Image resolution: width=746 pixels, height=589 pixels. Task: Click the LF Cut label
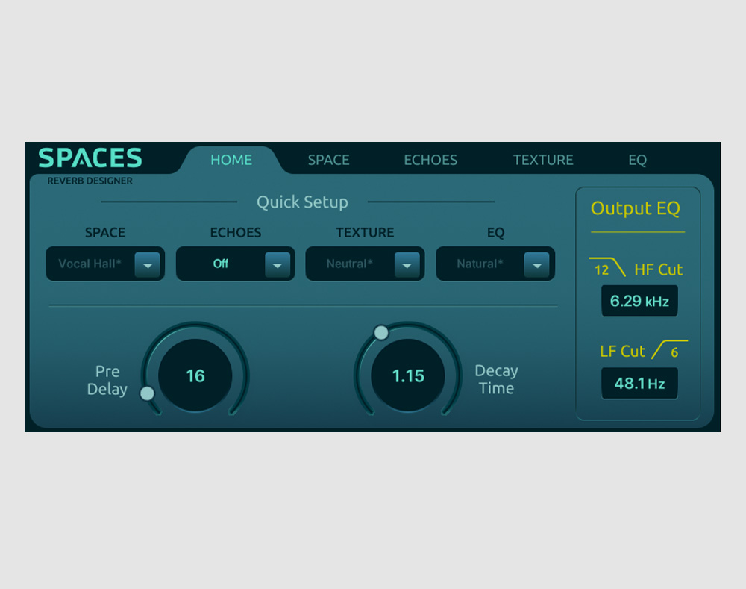pos(622,352)
